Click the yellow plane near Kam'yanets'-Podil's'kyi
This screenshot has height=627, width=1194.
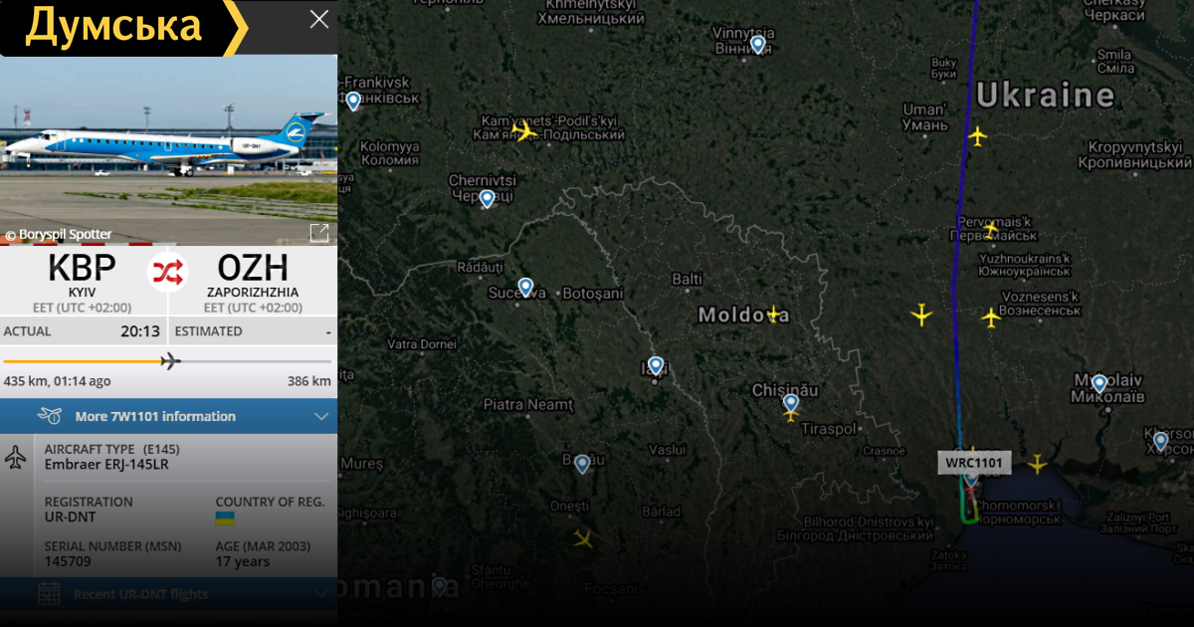click(523, 130)
